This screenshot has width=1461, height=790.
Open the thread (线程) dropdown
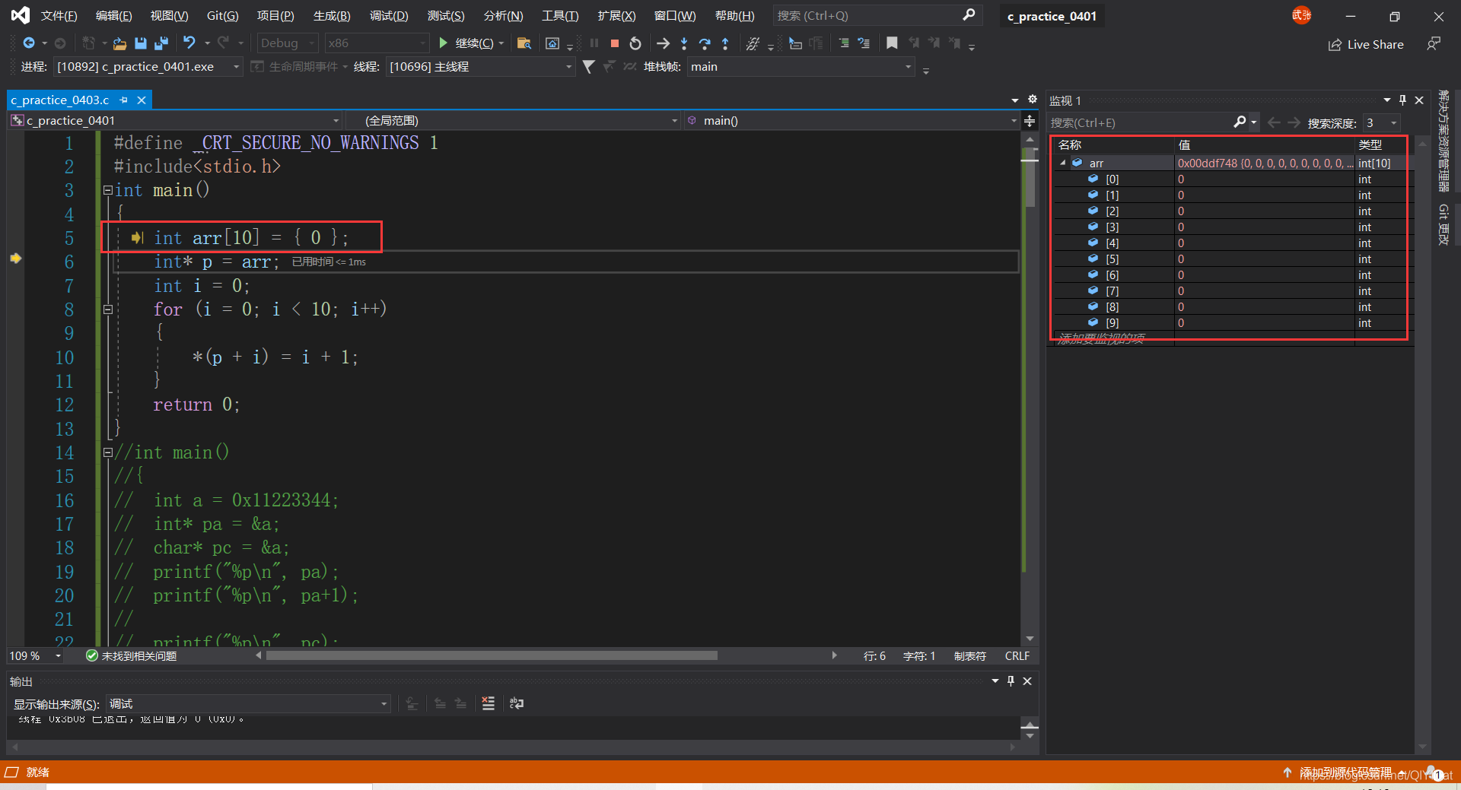[479, 67]
